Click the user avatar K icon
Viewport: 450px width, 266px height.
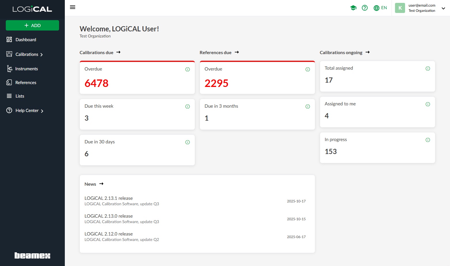click(400, 8)
